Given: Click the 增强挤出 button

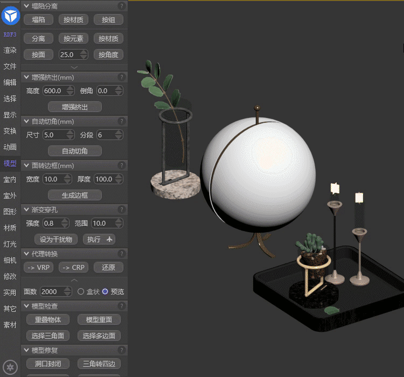Looking at the screenshot, I should (x=75, y=107).
